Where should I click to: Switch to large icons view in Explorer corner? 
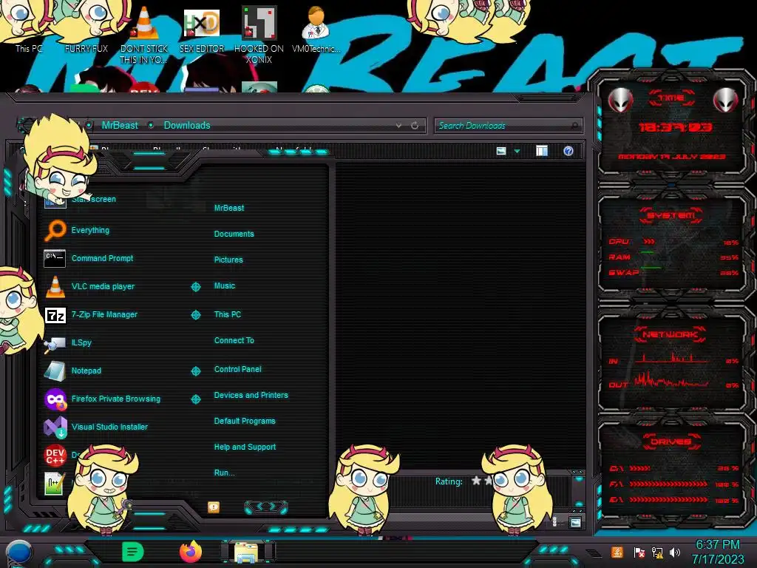click(575, 522)
